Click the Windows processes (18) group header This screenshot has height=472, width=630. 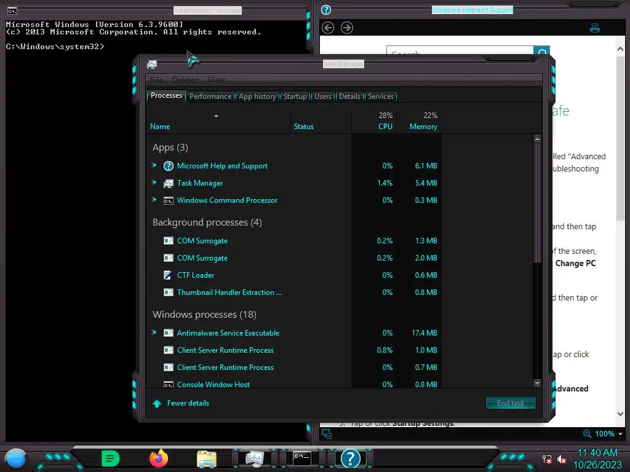pyautogui.click(x=204, y=315)
